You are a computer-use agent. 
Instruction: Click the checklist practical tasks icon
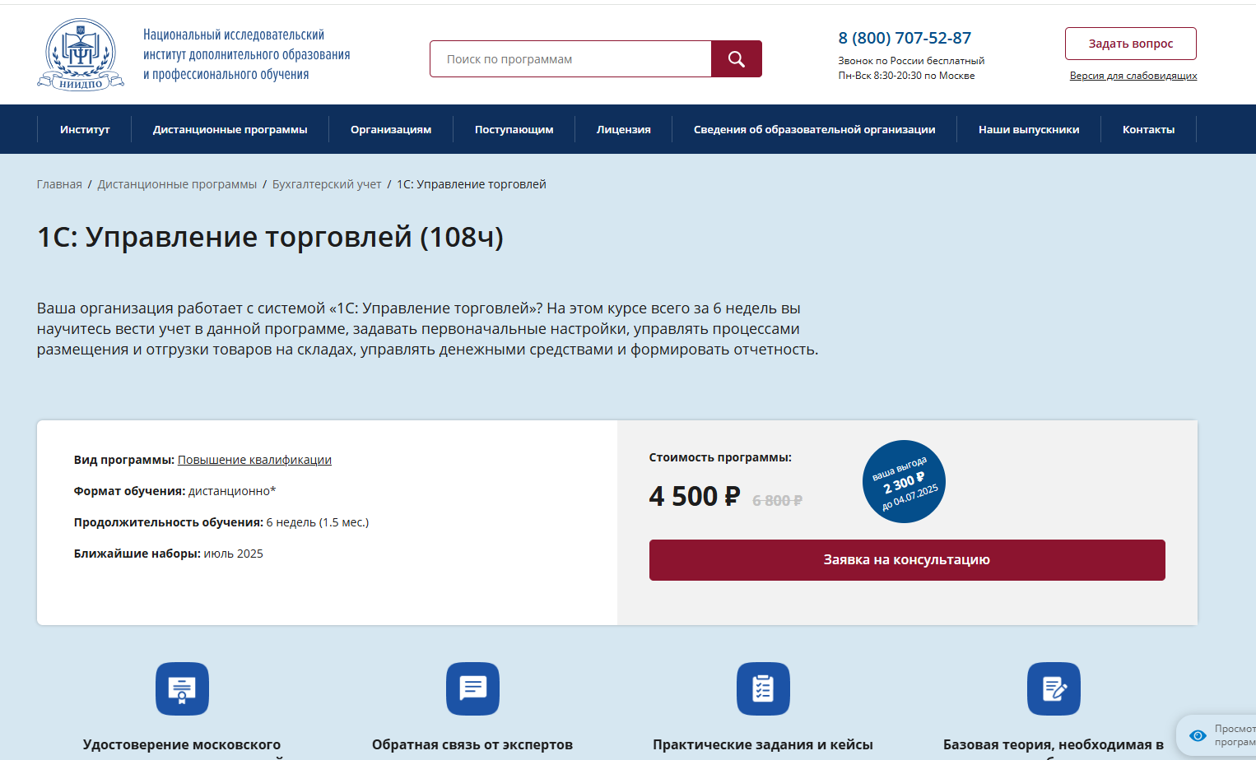click(763, 688)
